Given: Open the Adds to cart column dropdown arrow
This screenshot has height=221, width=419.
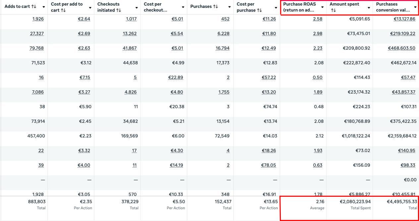Looking at the screenshot, I should (44, 7).
